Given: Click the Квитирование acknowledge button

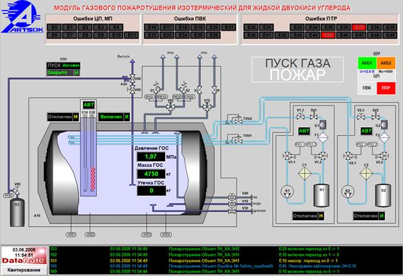Looking at the screenshot, I should click(24, 270).
